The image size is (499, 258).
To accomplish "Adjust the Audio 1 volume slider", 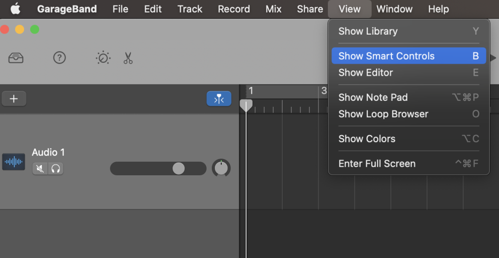I will click(x=158, y=168).
